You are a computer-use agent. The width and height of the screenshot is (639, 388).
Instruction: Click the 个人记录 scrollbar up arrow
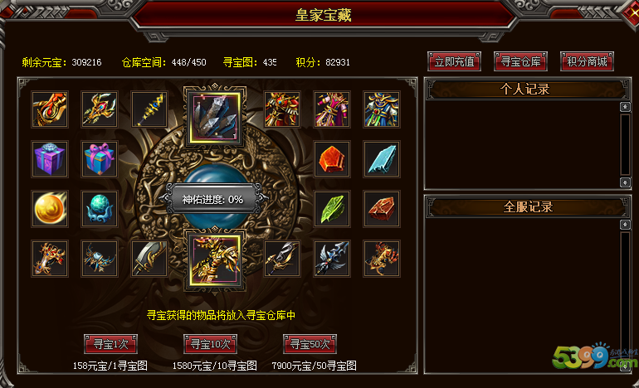tap(625, 107)
